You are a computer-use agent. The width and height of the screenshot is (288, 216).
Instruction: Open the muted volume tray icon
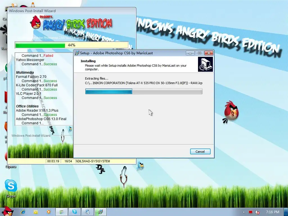(x=257, y=212)
